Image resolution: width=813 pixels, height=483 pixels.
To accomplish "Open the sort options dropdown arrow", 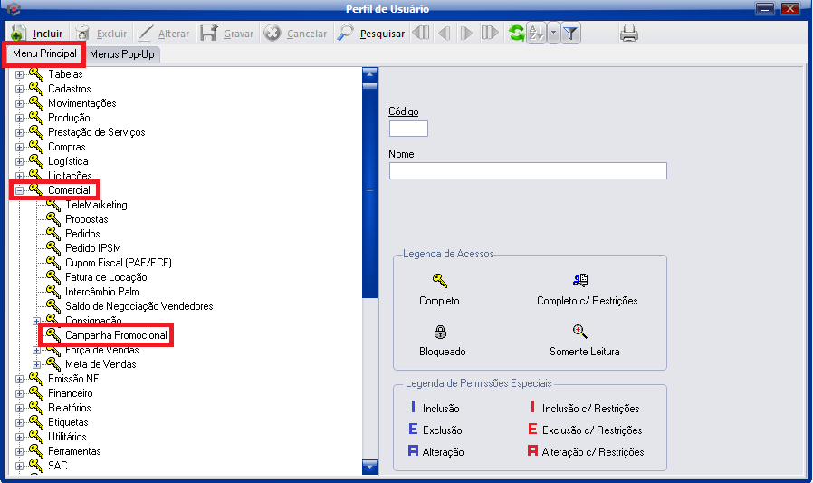I will (x=552, y=34).
